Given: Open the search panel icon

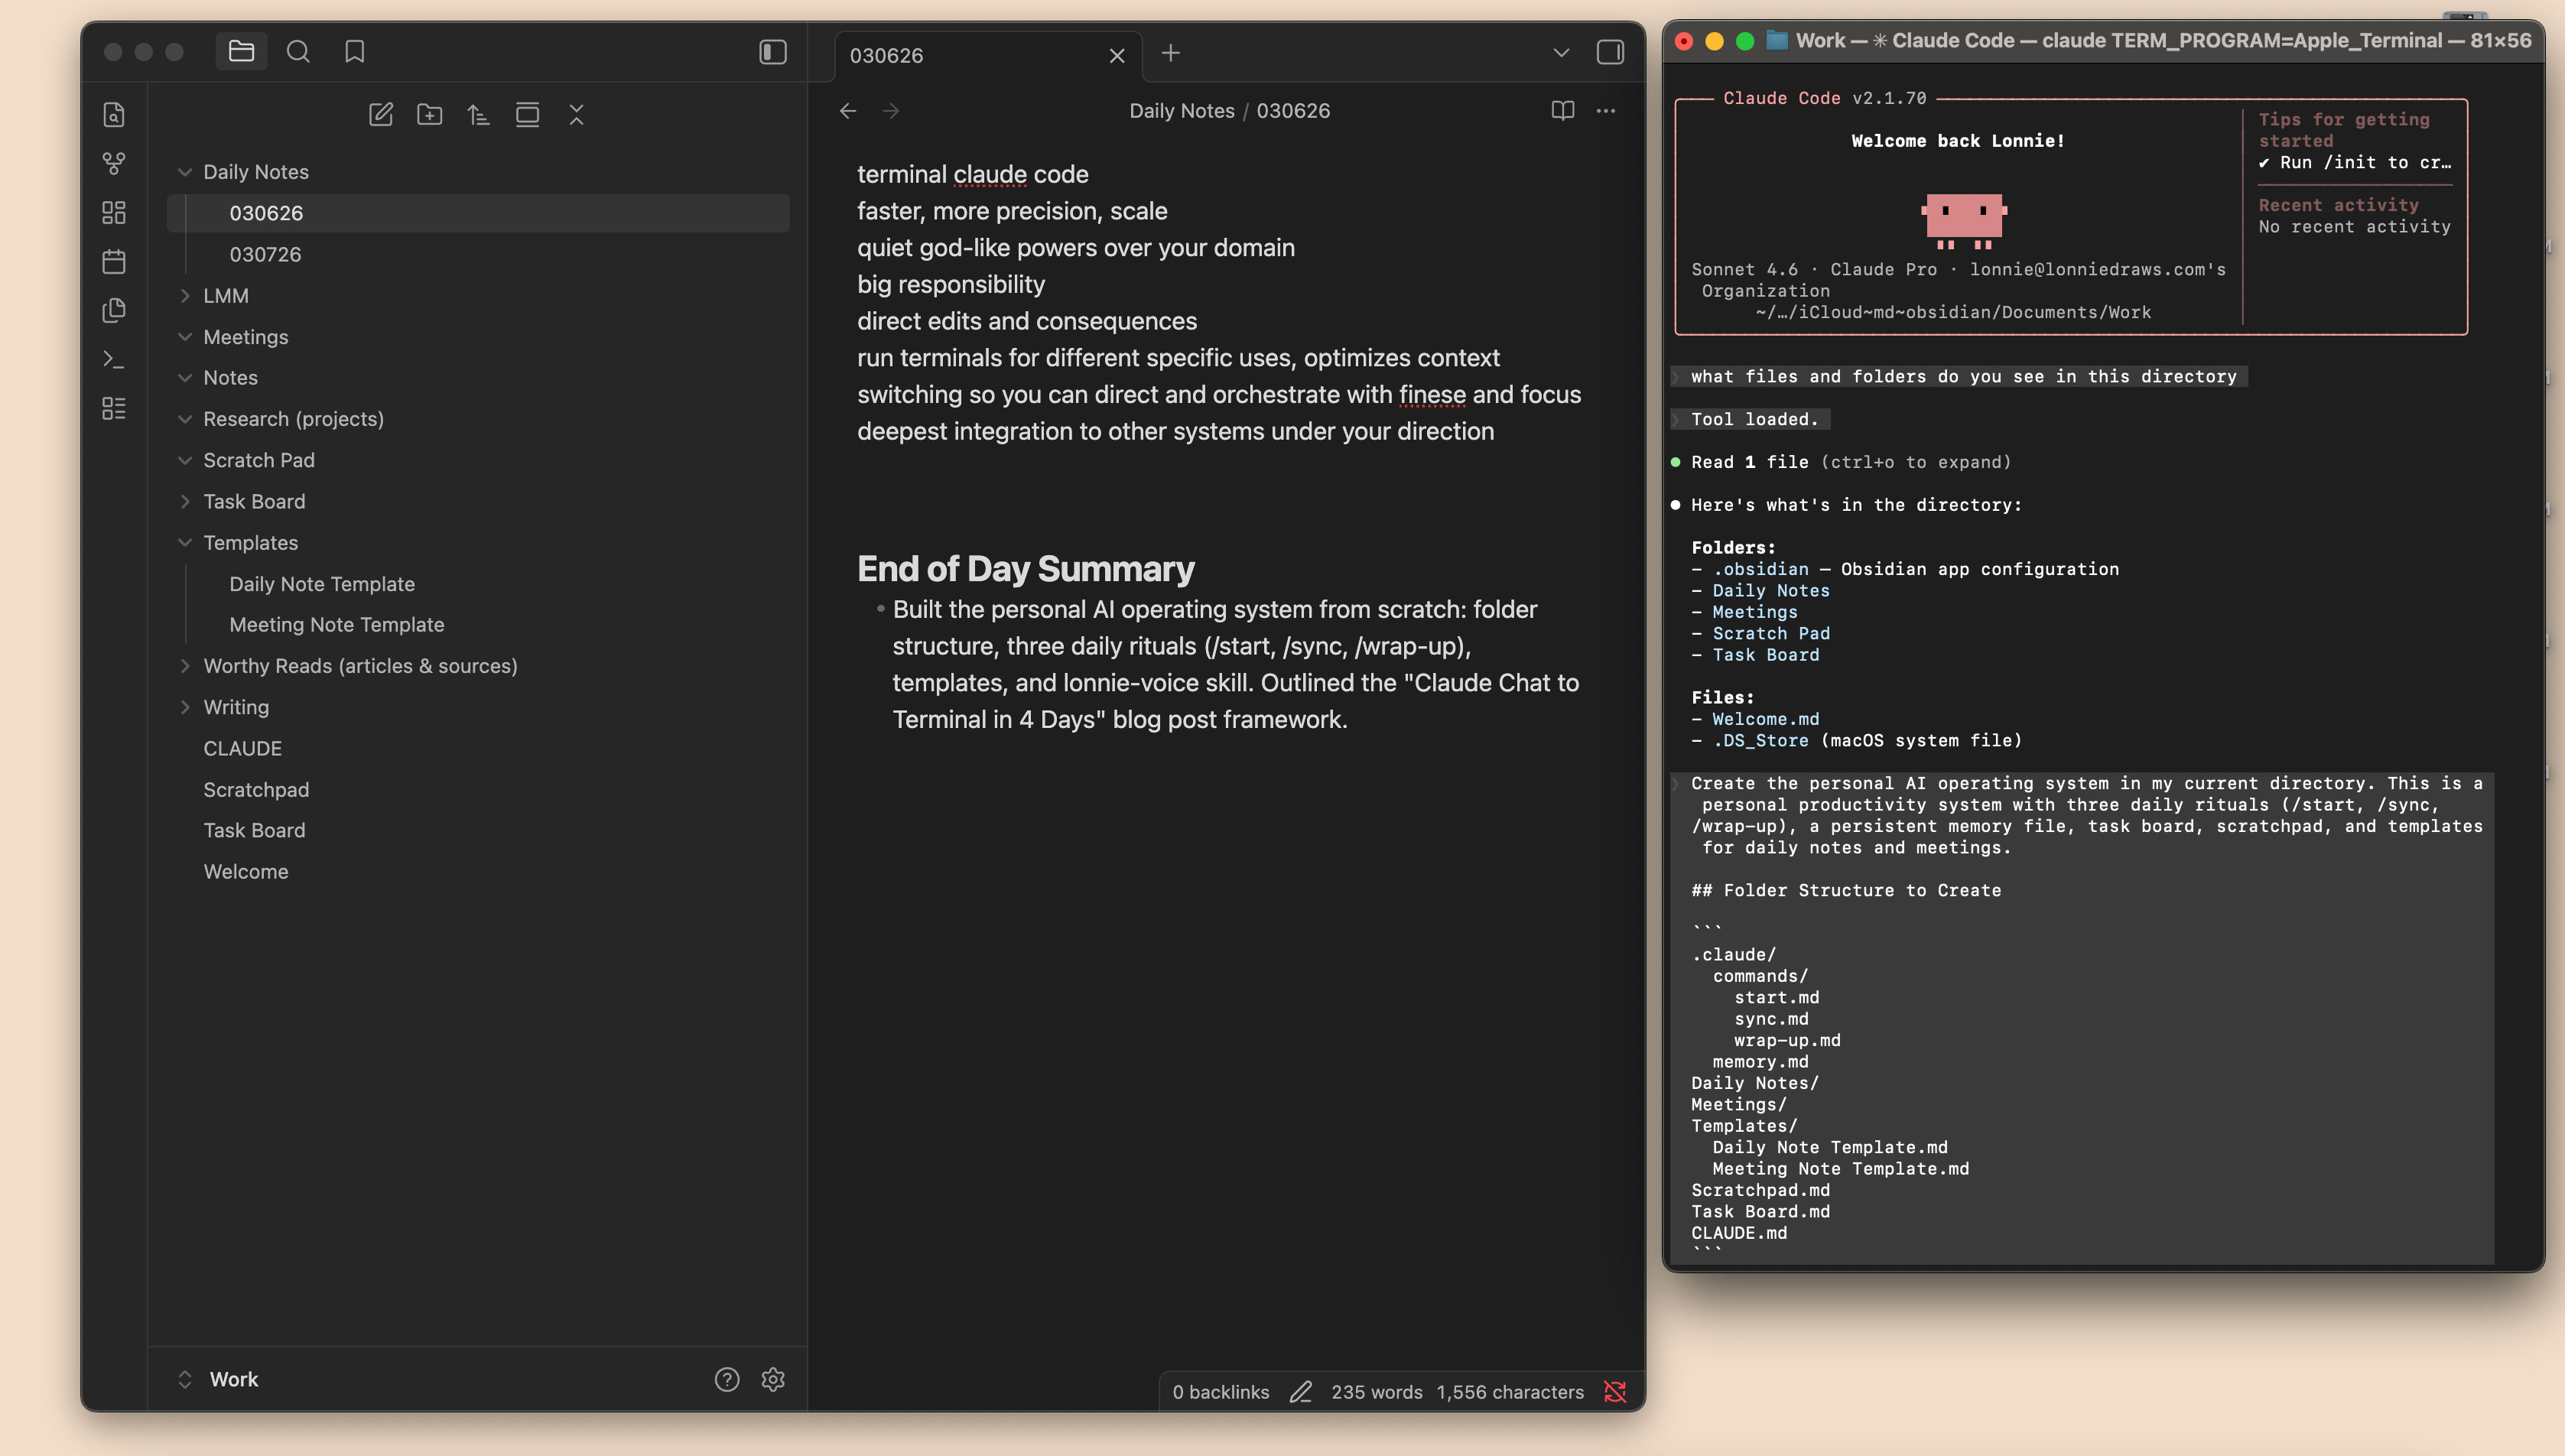Looking at the screenshot, I should point(298,51).
